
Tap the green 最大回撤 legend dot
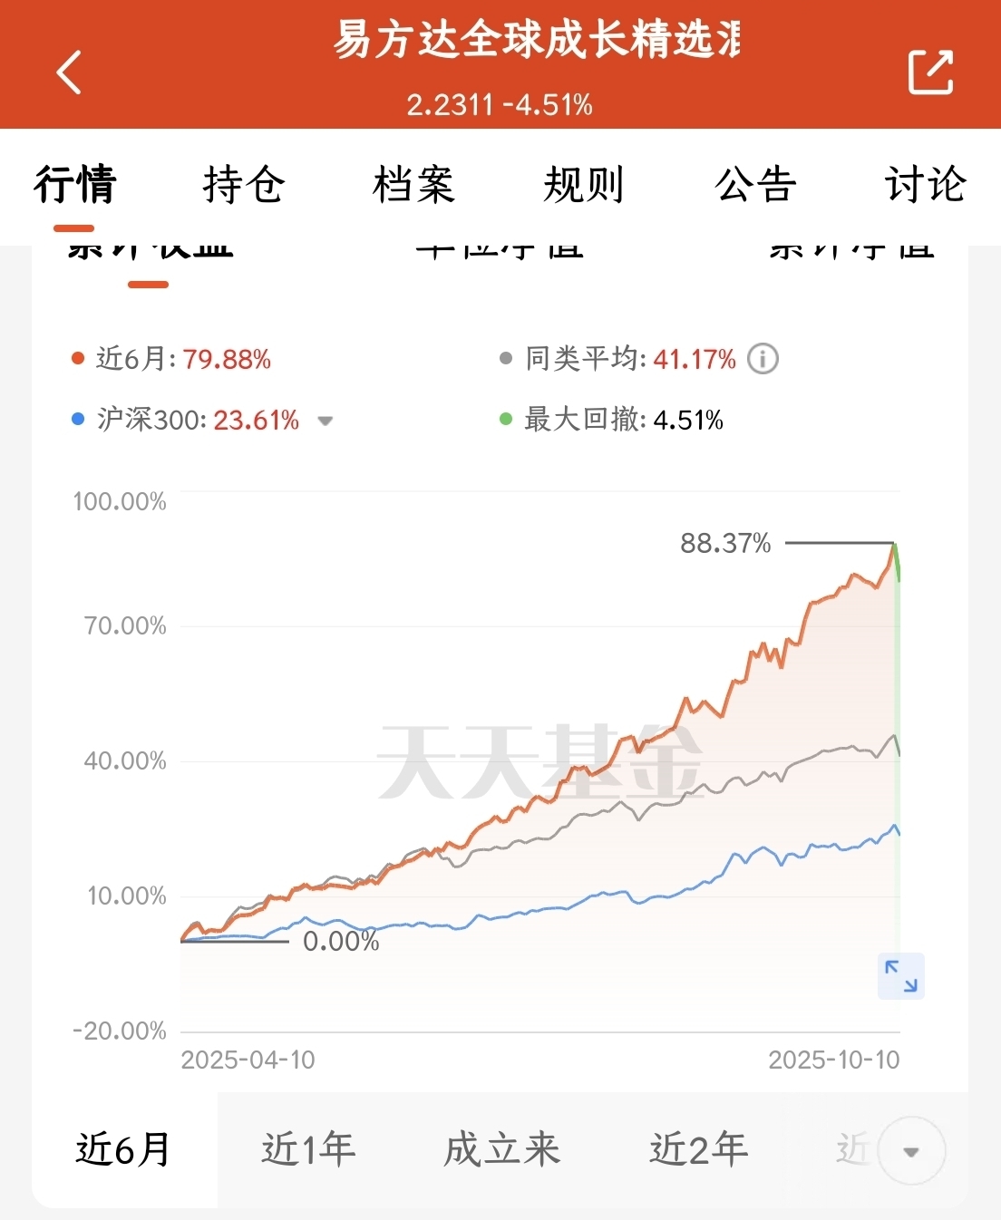[x=506, y=420]
